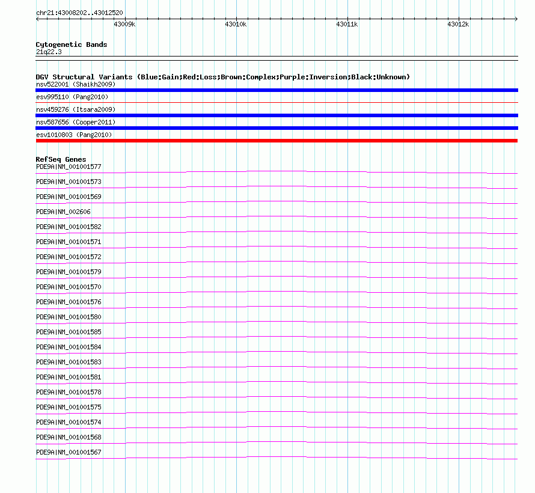Screen dimensions: 535x493
Task: Click the thin red line under esv995110
Action: click(277, 102)
